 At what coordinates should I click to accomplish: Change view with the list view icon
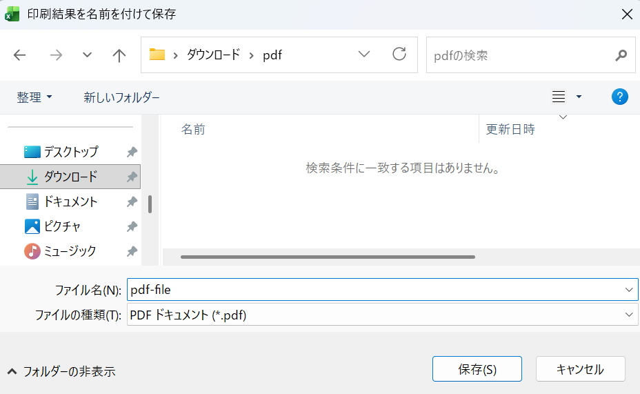[x=559, y=97]
